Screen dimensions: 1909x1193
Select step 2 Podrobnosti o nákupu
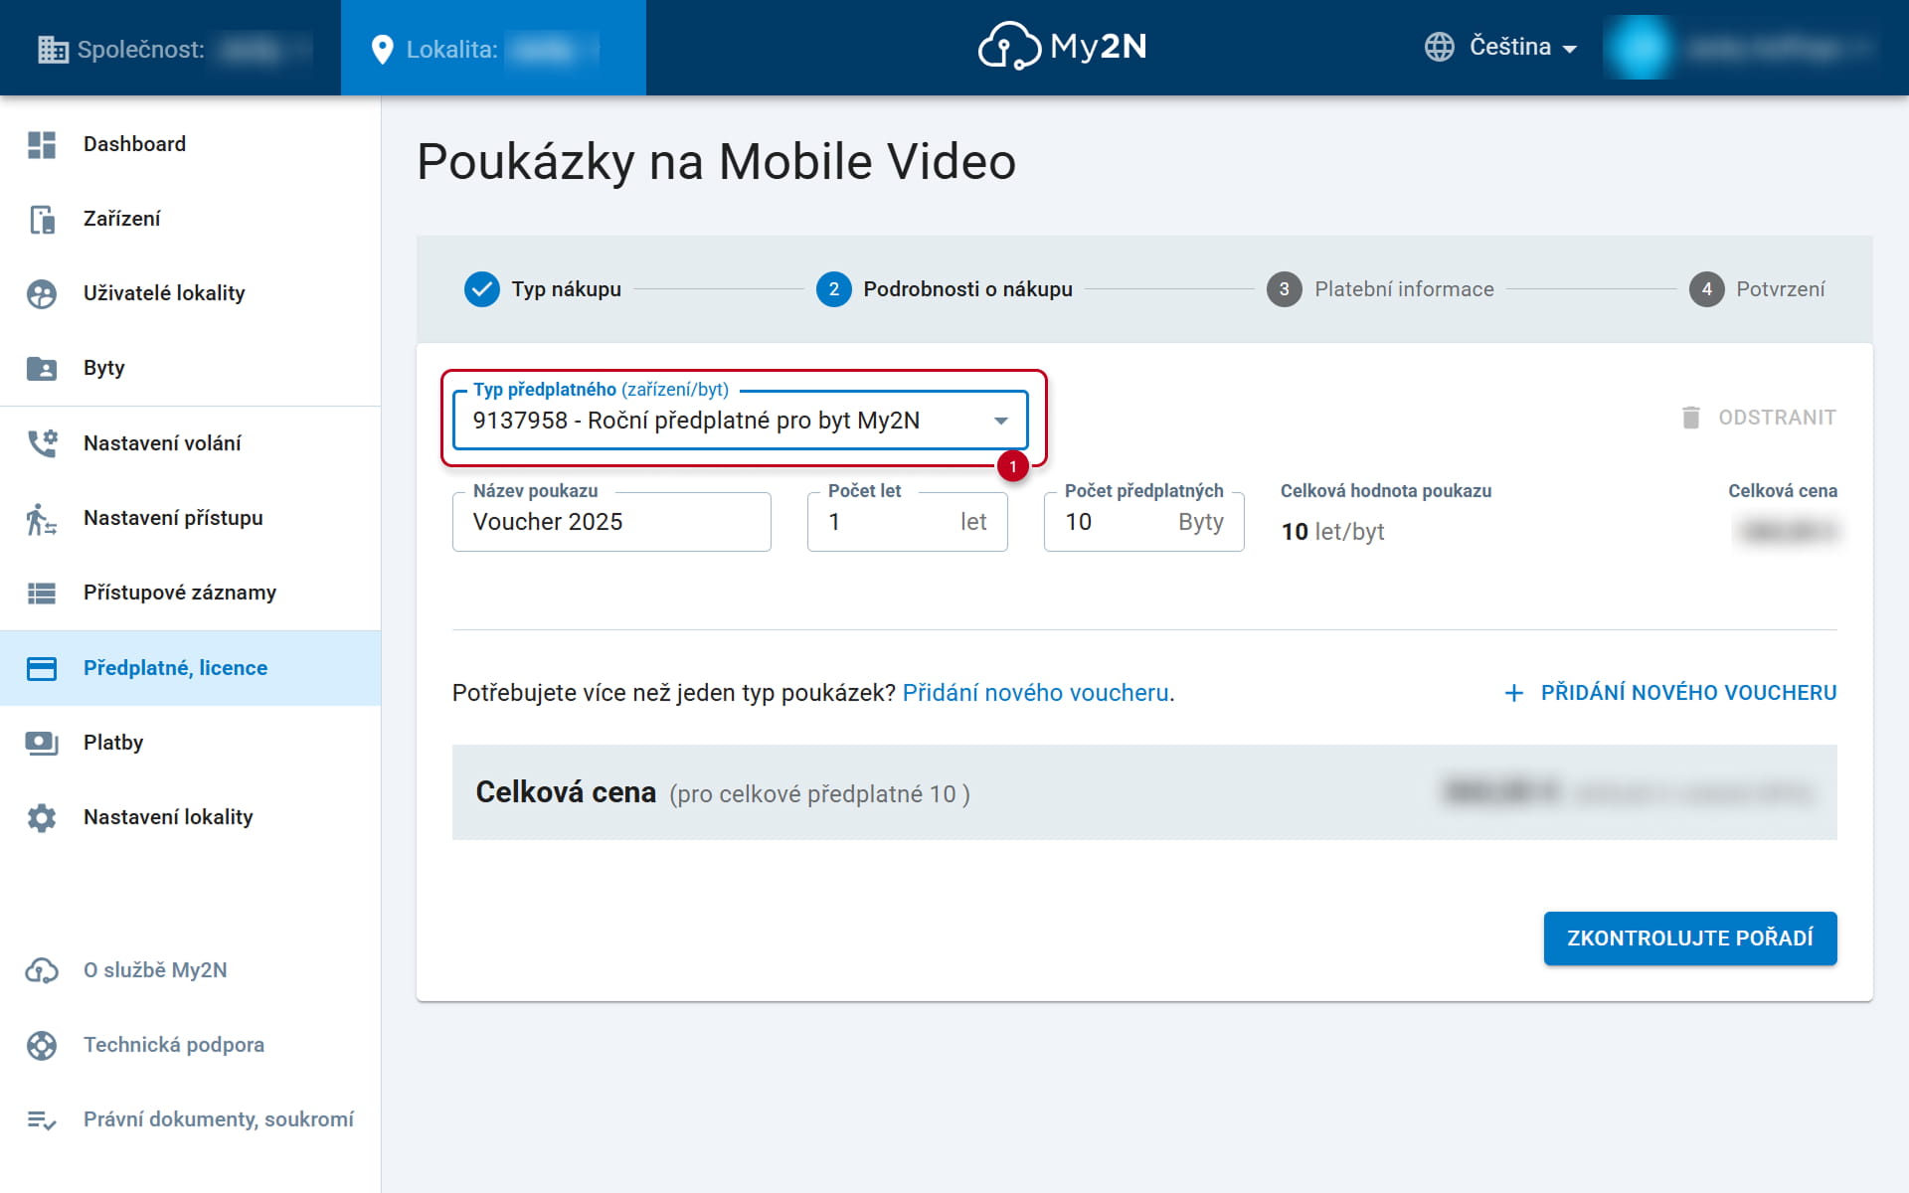945,289
